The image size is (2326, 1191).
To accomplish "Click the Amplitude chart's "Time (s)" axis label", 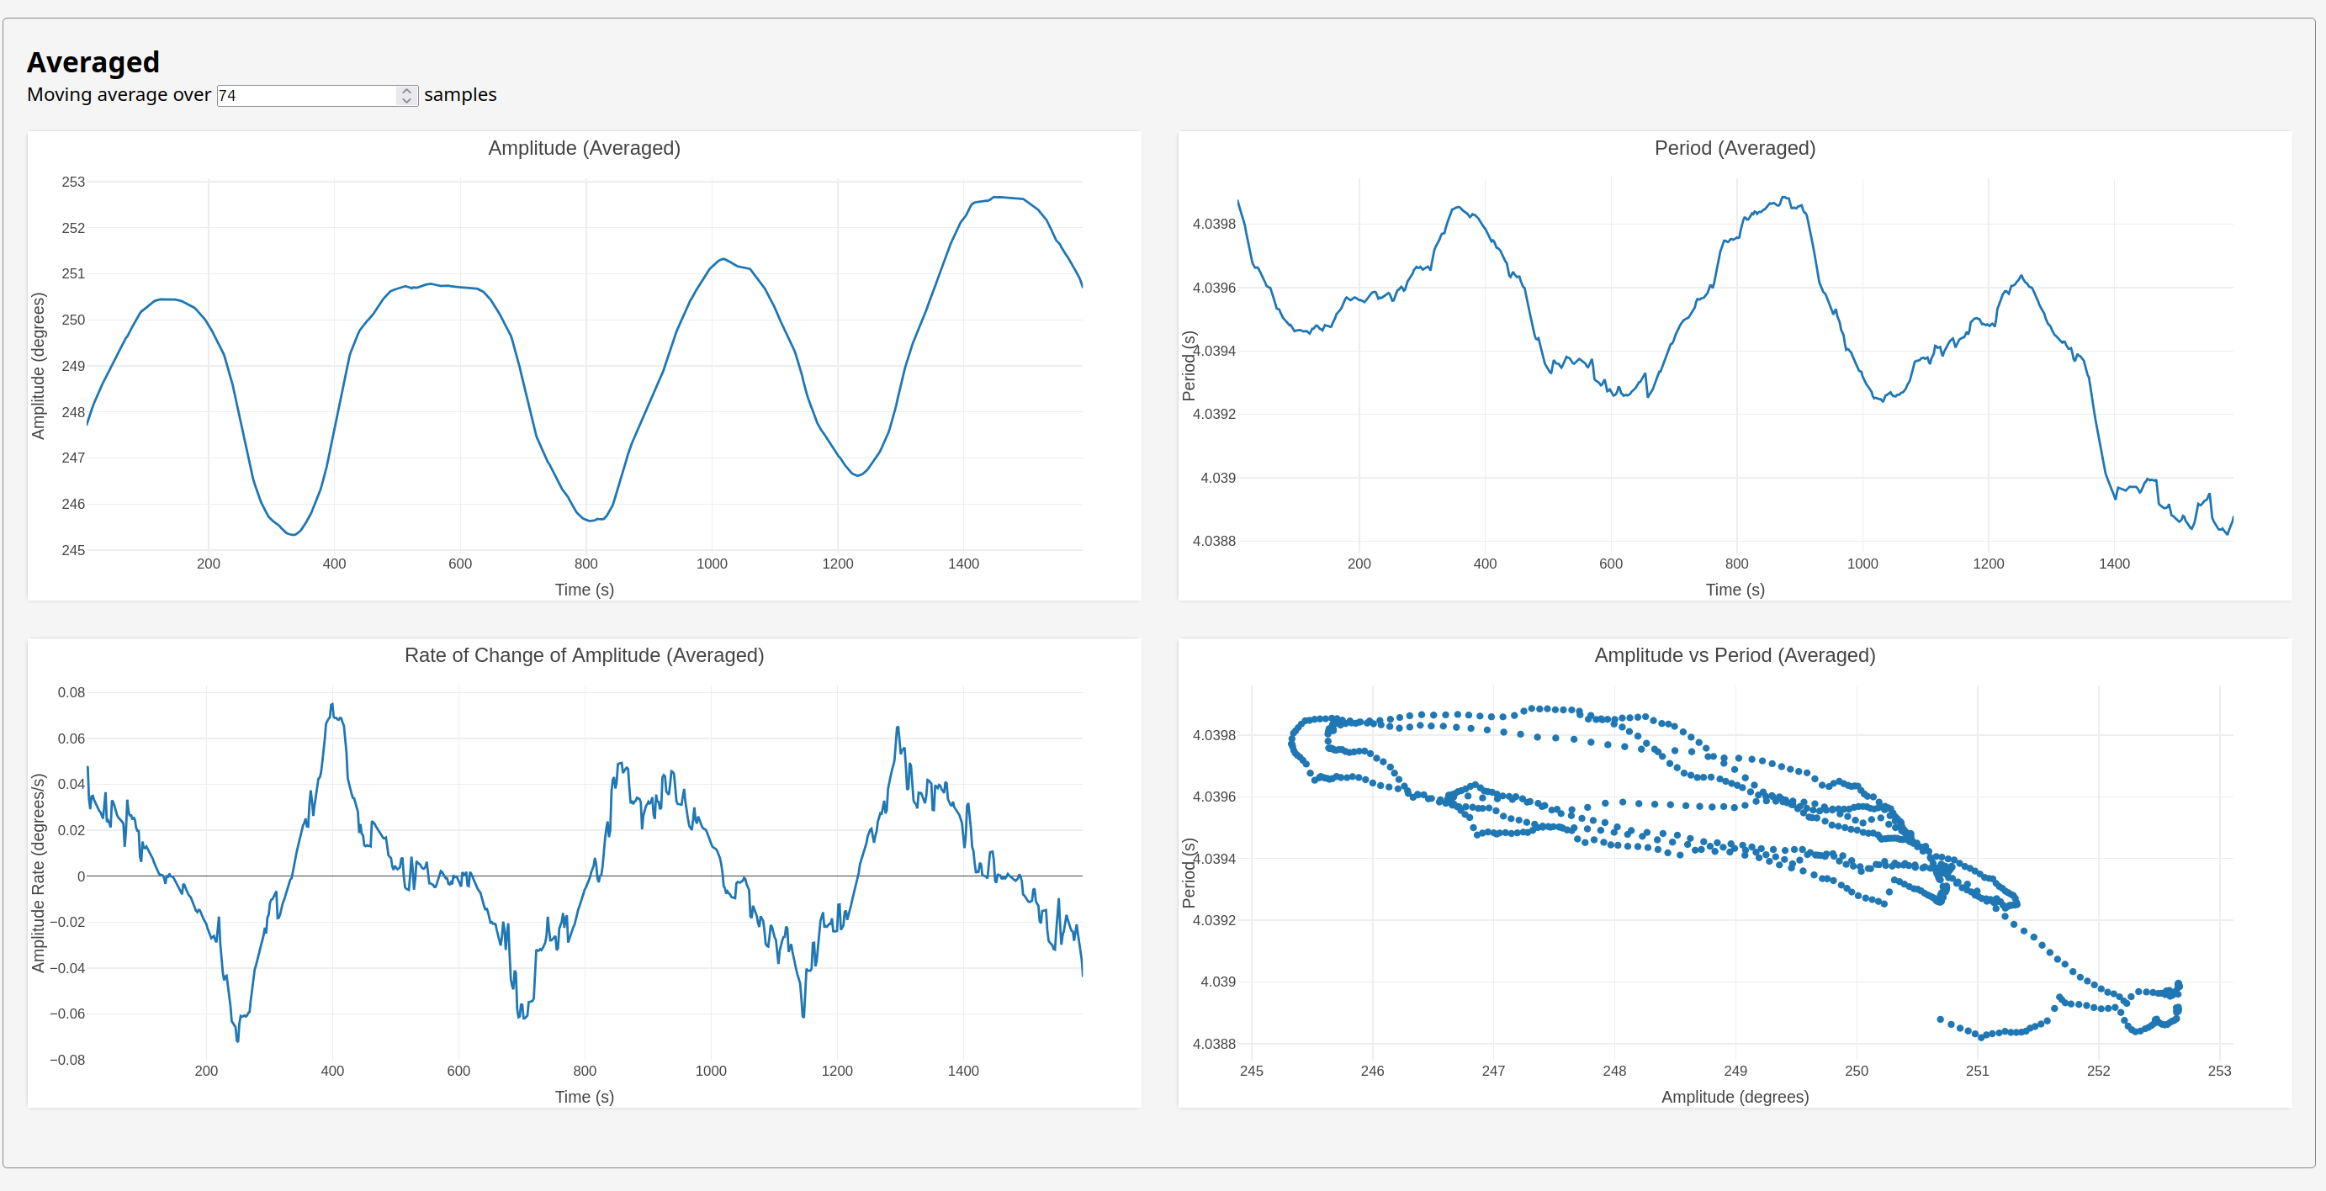I will pyautogui.click(x=584, y=590).
